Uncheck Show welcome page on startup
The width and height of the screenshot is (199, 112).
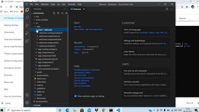76,96
